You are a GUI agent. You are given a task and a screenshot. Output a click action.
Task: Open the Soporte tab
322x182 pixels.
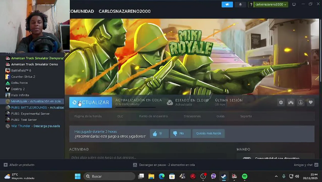coord(246,116)
